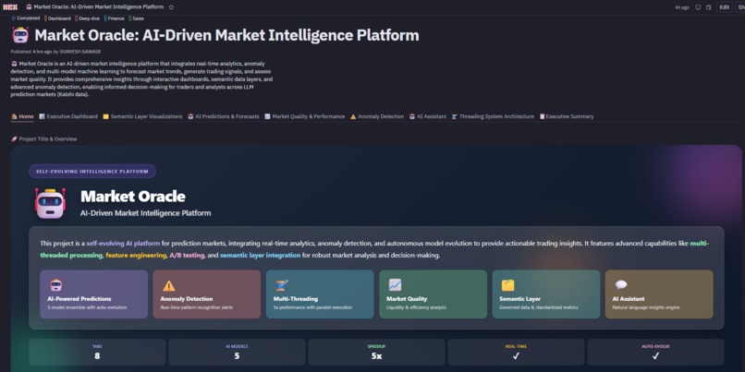Click the 'Project Title & Overview' heading
Screen dimensions: 745x372
click(x=48, y=139)
